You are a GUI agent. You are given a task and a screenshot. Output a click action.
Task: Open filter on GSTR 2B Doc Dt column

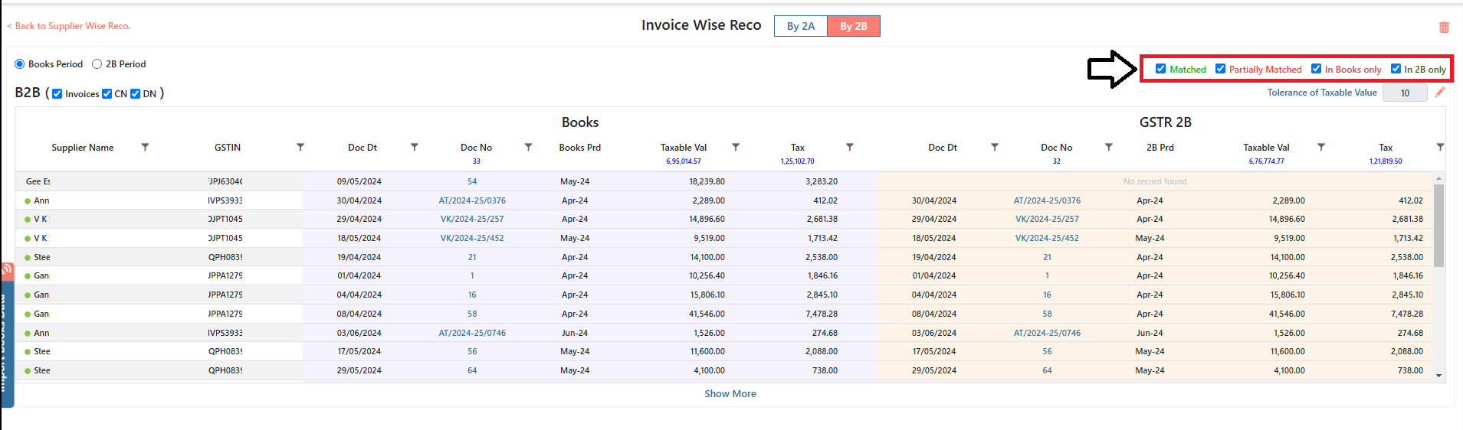click(x=995, y=147)
